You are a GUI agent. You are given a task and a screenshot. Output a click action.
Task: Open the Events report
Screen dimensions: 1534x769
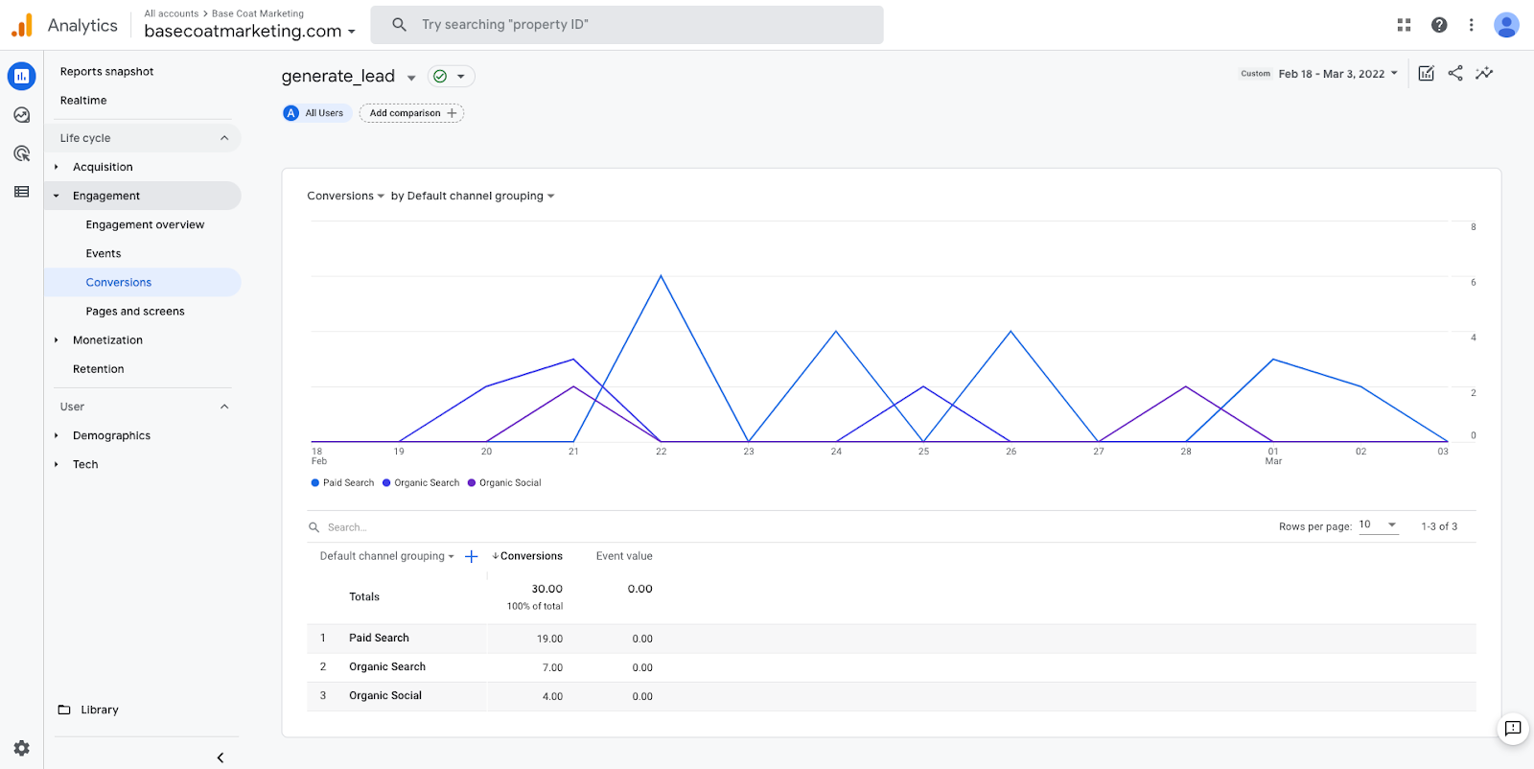104,254
